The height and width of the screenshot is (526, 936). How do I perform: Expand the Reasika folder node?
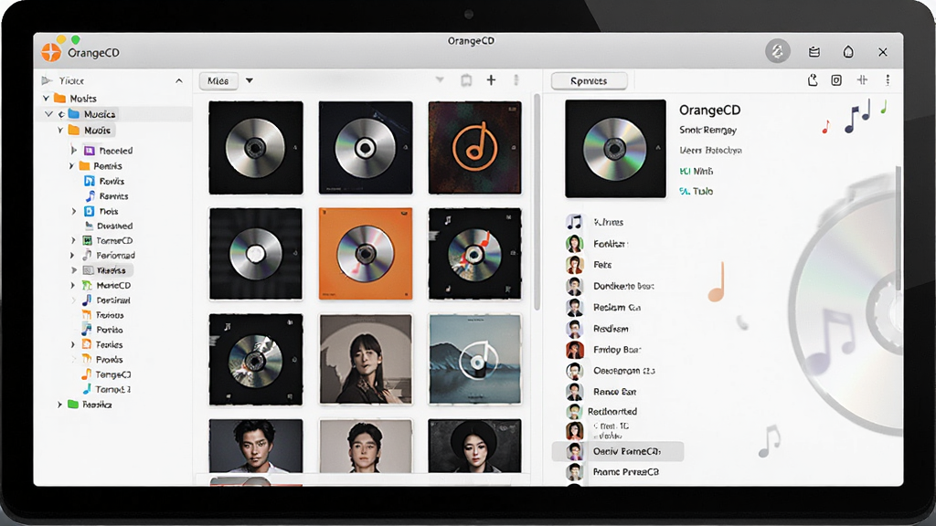click(x=59, y=405)
